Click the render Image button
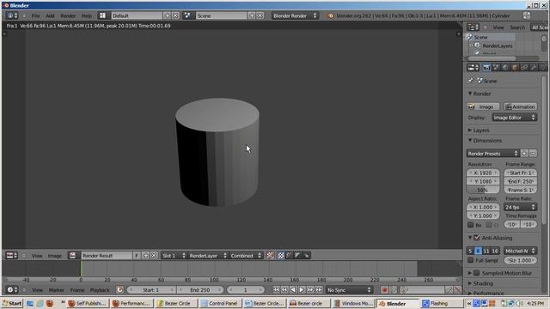The width and height of the screenshot is (550, 309). click(483, 106)
